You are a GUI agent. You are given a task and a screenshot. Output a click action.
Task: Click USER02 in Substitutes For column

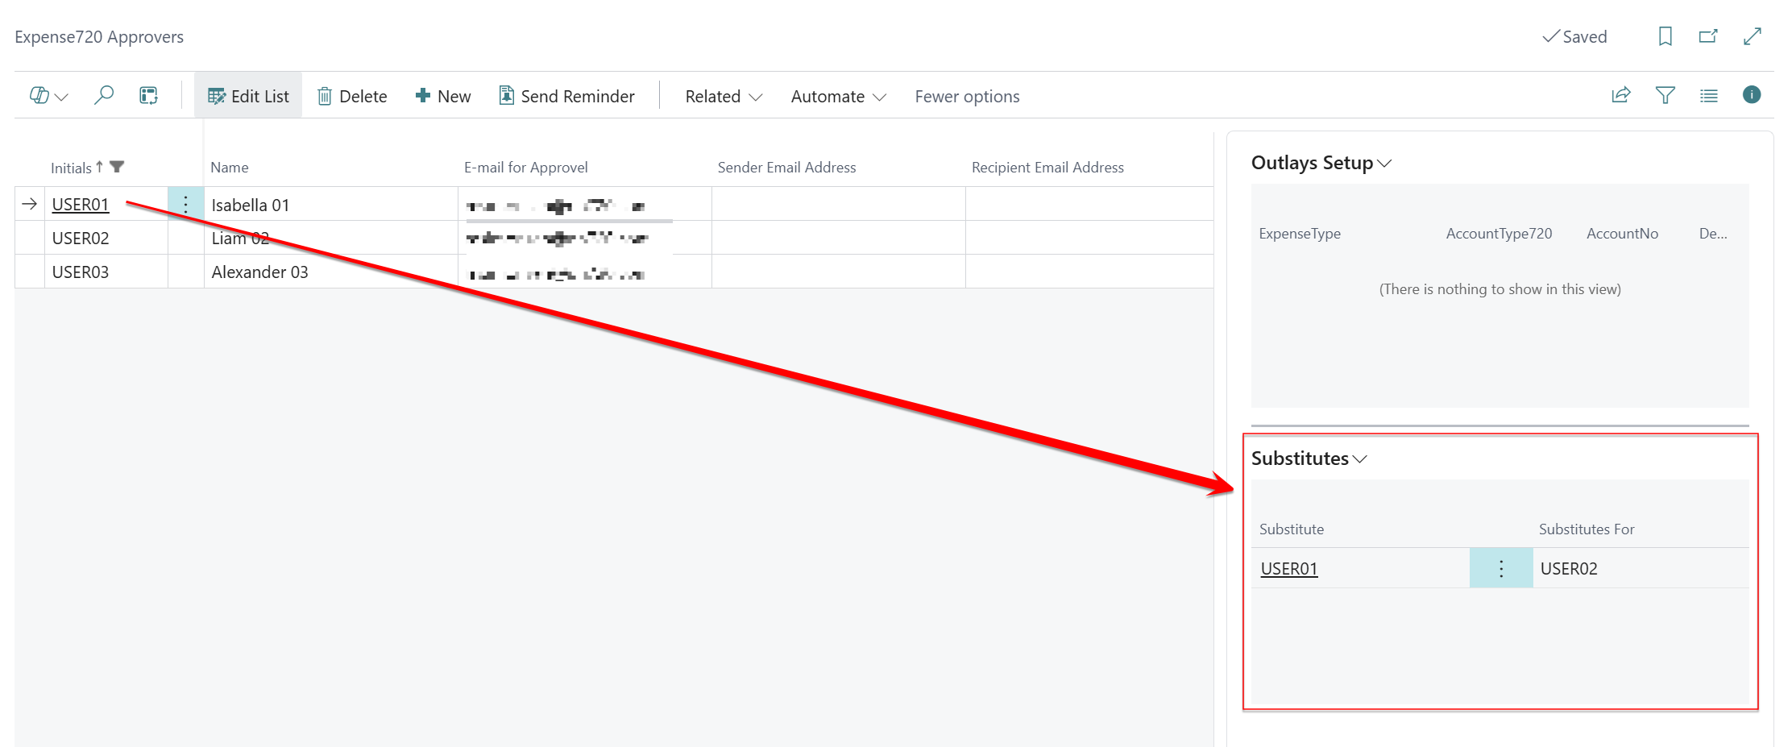pos(1569,569)
